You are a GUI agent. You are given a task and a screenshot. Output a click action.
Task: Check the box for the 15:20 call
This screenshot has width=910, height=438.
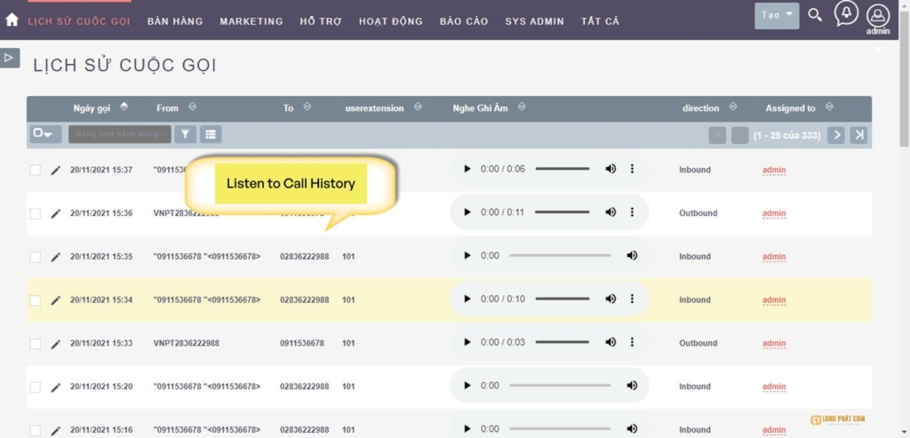tap(36, 387)
